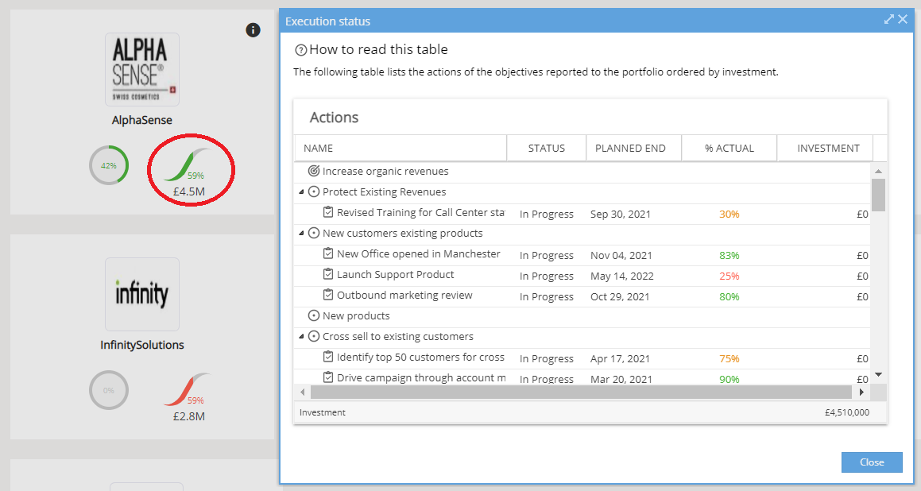Open AlphaSense logo thumbnail
Viewport: 921px width, 491px height.
click(x=142, y=69)
